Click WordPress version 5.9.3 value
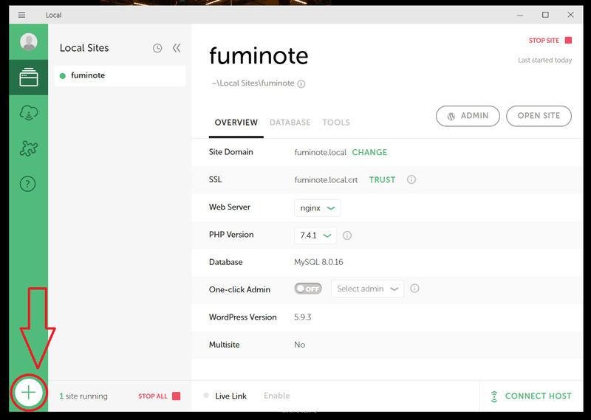Image resolution: width=591 pixels, height=420 pixels. pos(303,317)
